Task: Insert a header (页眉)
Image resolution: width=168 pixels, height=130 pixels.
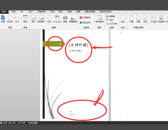Action: pyautogui.click(x=131, y=19)
